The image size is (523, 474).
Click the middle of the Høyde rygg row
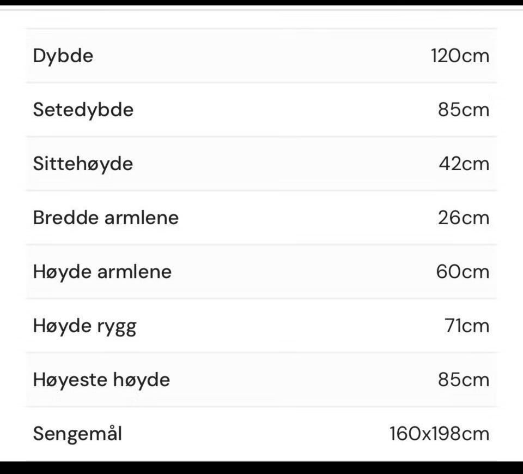click(x=261, y=326)
